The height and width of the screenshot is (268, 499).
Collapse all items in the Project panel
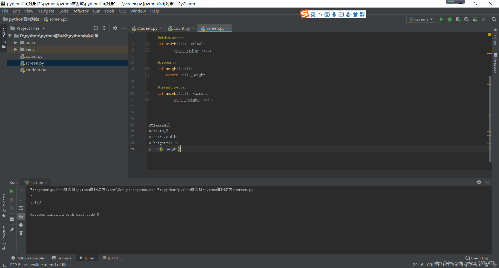tap(104, 28)
